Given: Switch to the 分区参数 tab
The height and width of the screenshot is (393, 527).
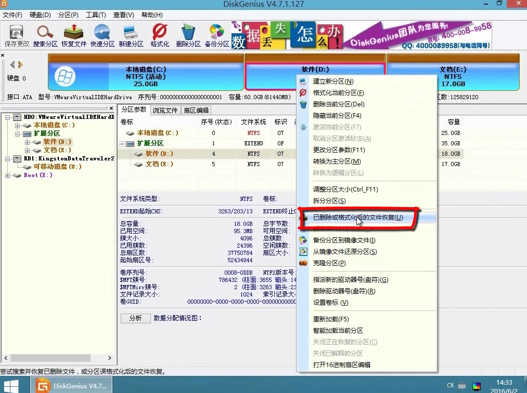Looking at the screenshot, I should [134, 110].
